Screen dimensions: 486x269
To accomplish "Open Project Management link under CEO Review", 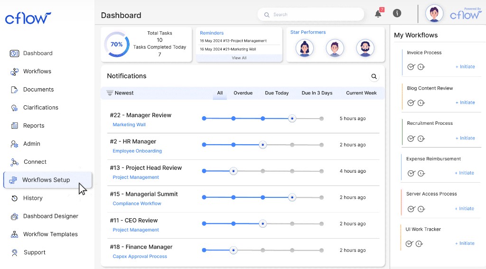I will click(x=136, y=230).
